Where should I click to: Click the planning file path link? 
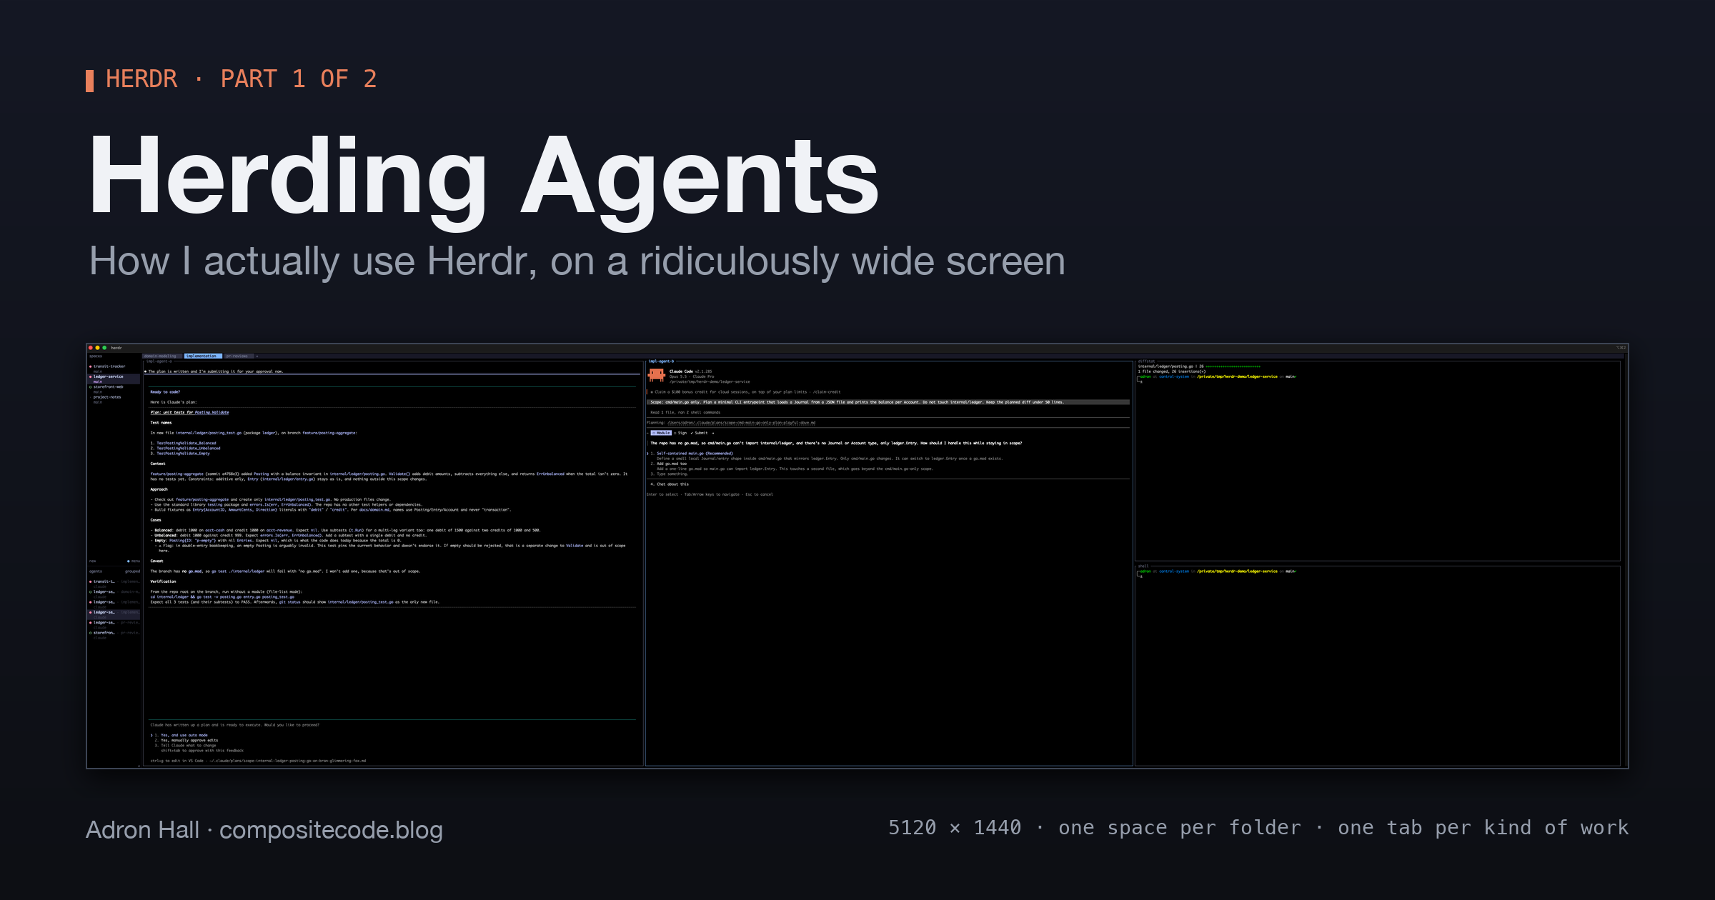coord(741,423)
